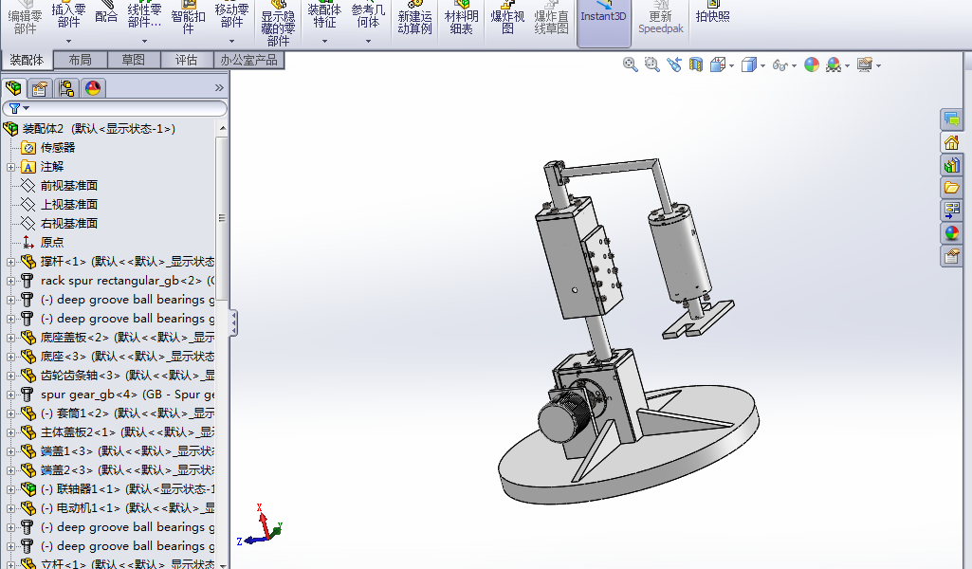Open the ConfigurationManager tab
Viewport: 972px width, 569px height.
pos(66,88)
